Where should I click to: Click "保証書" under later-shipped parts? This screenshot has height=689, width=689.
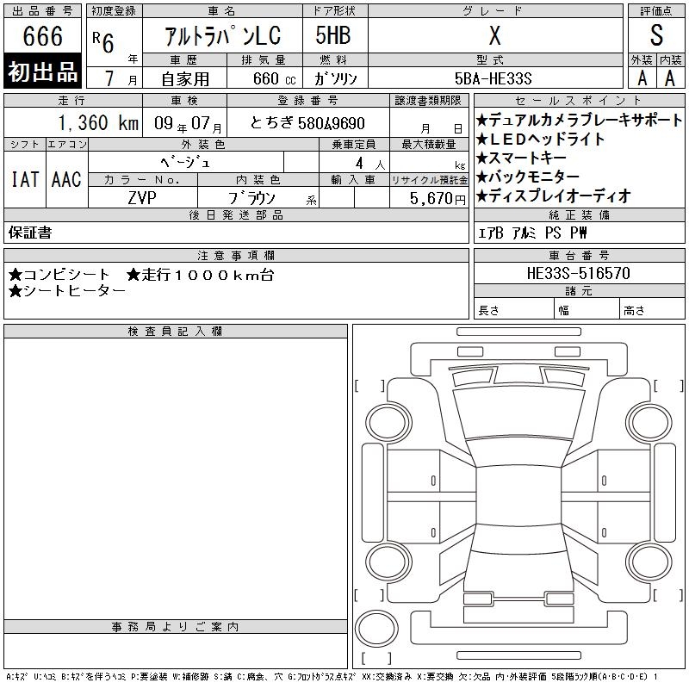[x=30, y=233]
